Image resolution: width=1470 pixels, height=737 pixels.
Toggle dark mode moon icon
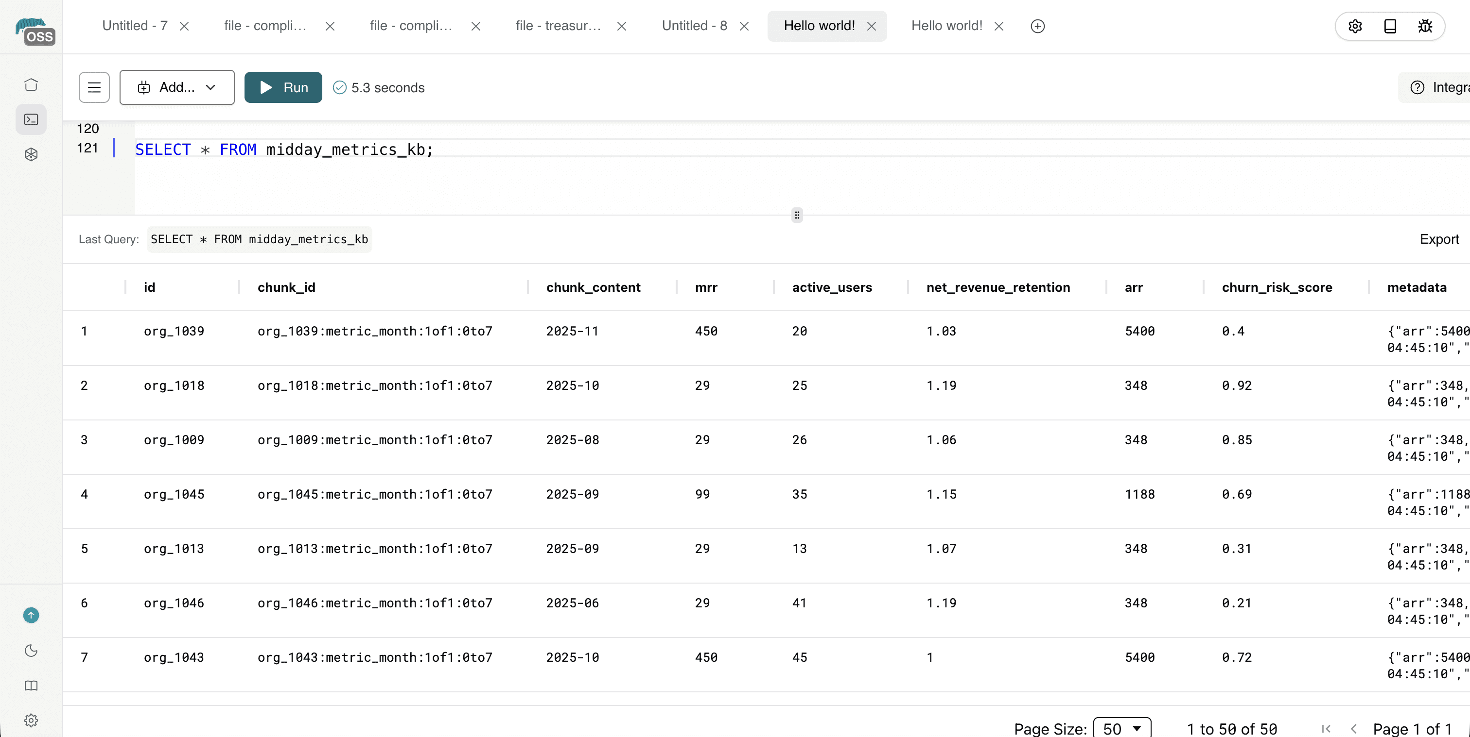click(32, 651)
